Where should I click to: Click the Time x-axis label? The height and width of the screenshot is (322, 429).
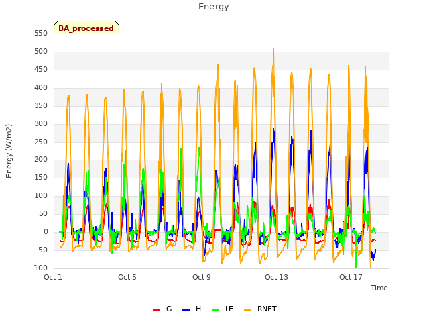(x=379, y=288)
